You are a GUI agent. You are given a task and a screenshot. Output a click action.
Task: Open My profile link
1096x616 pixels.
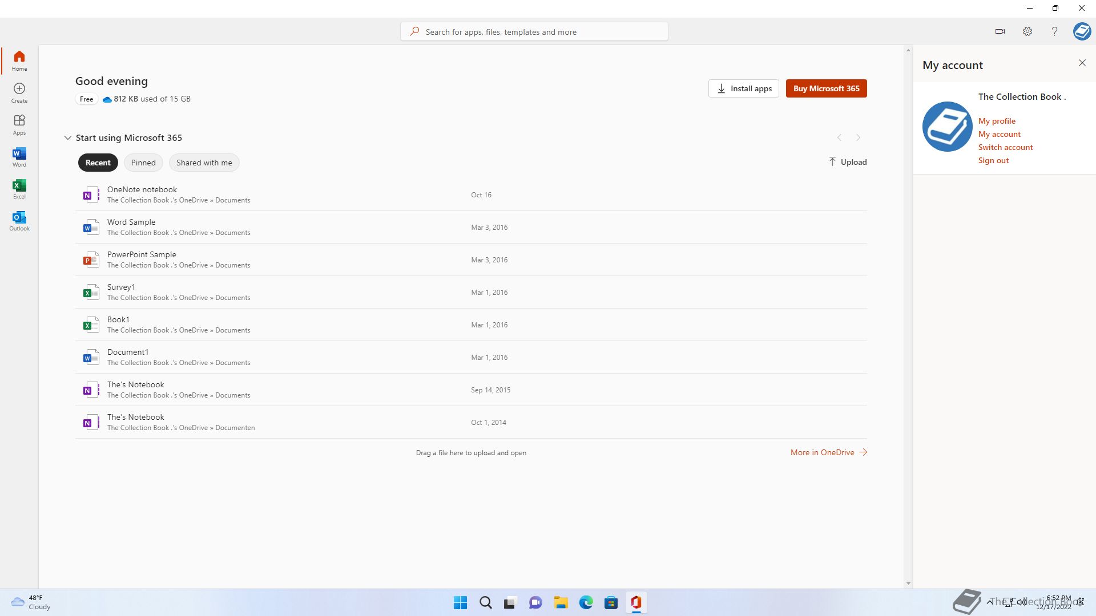[x=997, y=121]
